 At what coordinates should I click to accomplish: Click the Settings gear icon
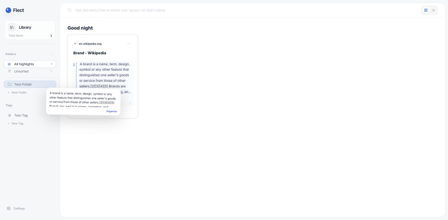[x=9, y=209]
